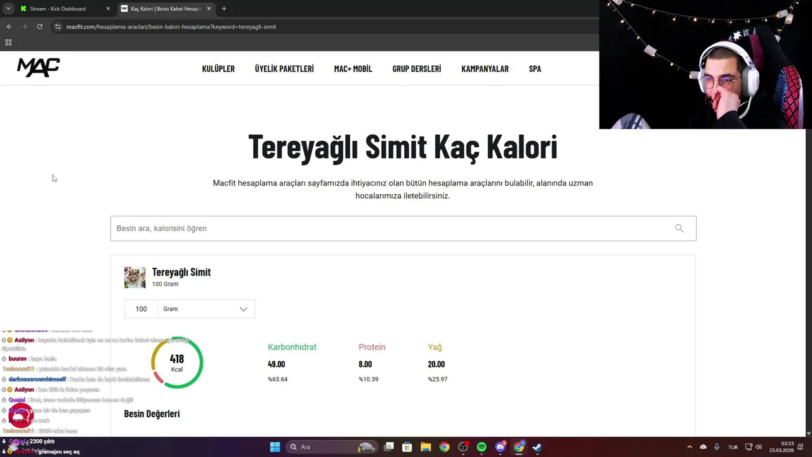
Task: Open the MAC+ MOBİL menu item
Action: tap(353, 69)
